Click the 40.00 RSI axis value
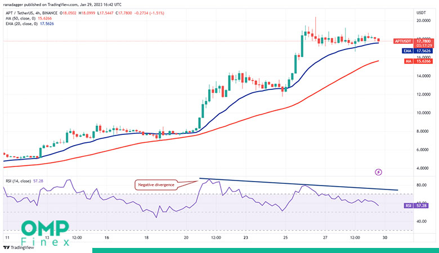This screenshot has height=253, width=439. [422, 221]
